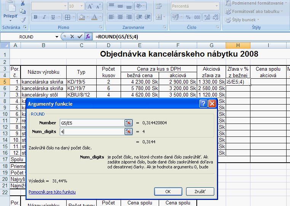The height and width of the screenshot is (206, 290).
Task: Open Štýly buniek menu
Action: (242, 20)
